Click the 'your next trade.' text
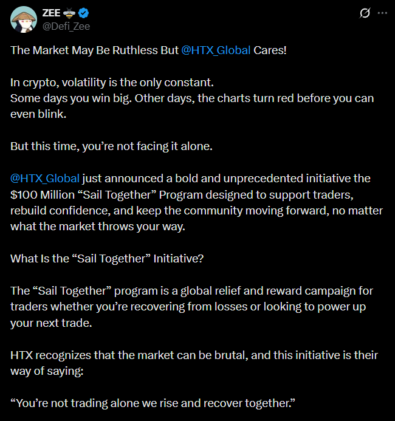Image resolution: width=395 pixels, height=421 pixels. point(51,323)
